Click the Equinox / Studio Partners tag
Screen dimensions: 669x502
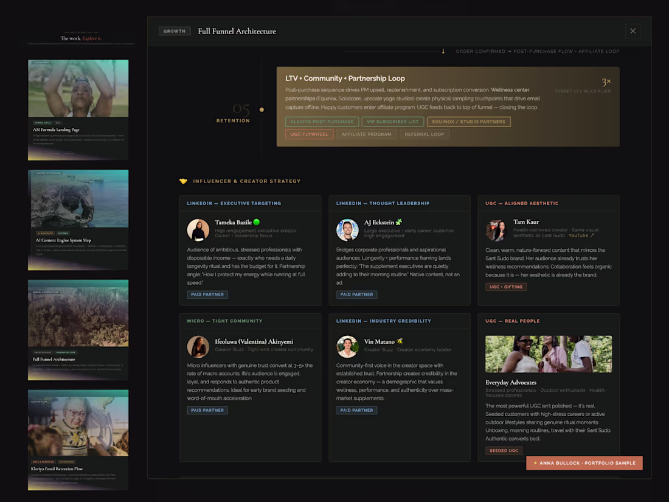[x=468, y=122]
